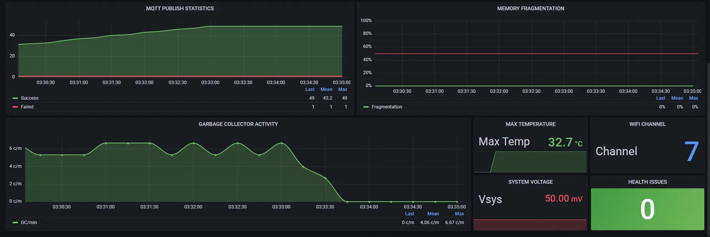Click the Channel label in WiFi panel
710x237 pixels.
[616, 151]
